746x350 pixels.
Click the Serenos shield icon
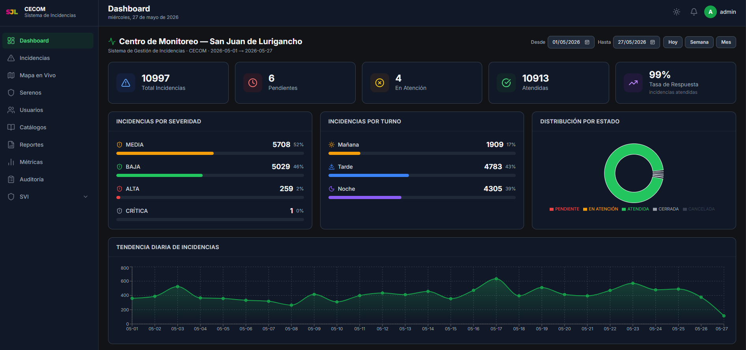11,93
